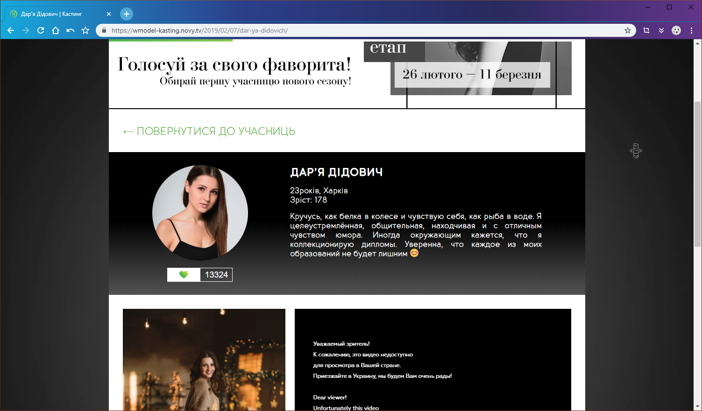Image resolution: width=702 pixels, height=411 pixels.
Task: Click ПОВЕРНУТИСЯ ДО УЧАСНИЦЬ link
Action: 209,132
